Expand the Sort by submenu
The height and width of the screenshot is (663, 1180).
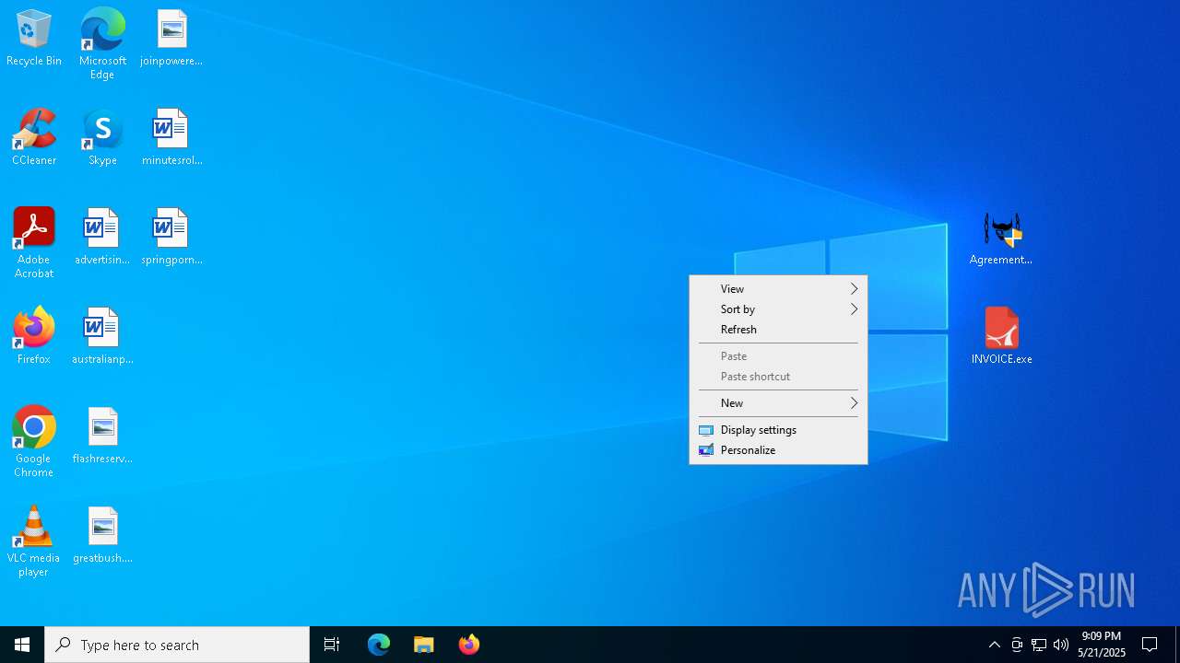778,309
